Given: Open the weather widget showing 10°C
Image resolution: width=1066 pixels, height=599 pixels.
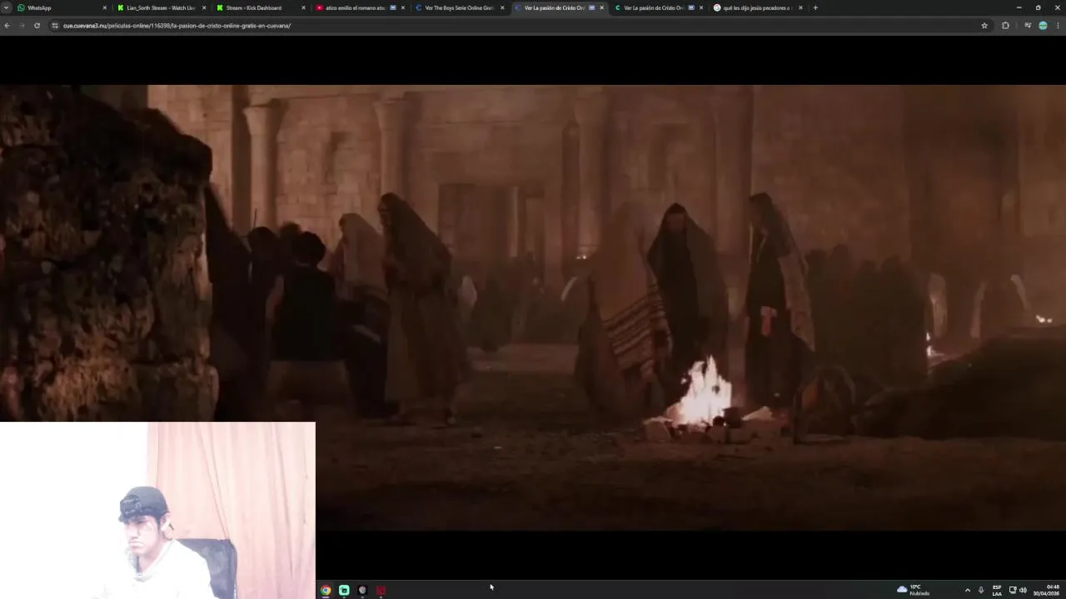Looking at the screenshot, I should [914, 590].
